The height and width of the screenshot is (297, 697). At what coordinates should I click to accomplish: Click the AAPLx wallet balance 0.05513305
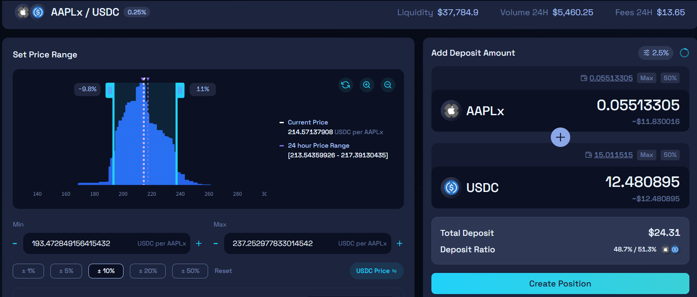click(x=611, y=78)
